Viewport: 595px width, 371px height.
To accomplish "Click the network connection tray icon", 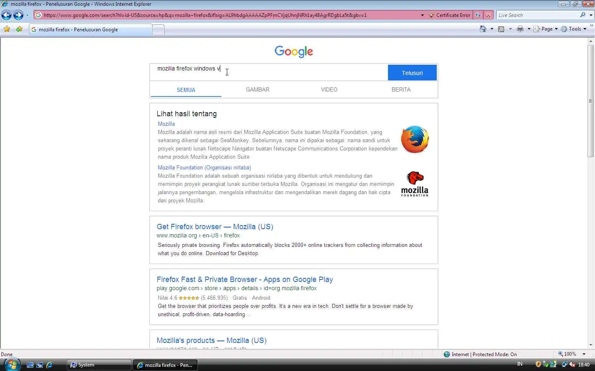I will 564,364.
